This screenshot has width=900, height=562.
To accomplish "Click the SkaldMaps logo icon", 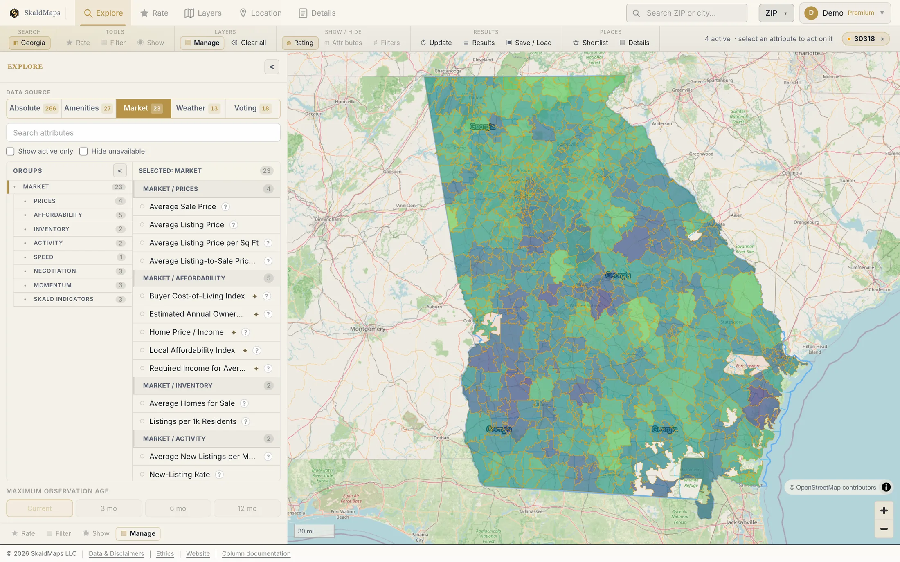I will [x=14, y=13].
